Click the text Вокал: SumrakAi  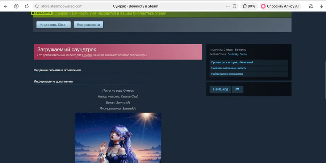point(118,103)
